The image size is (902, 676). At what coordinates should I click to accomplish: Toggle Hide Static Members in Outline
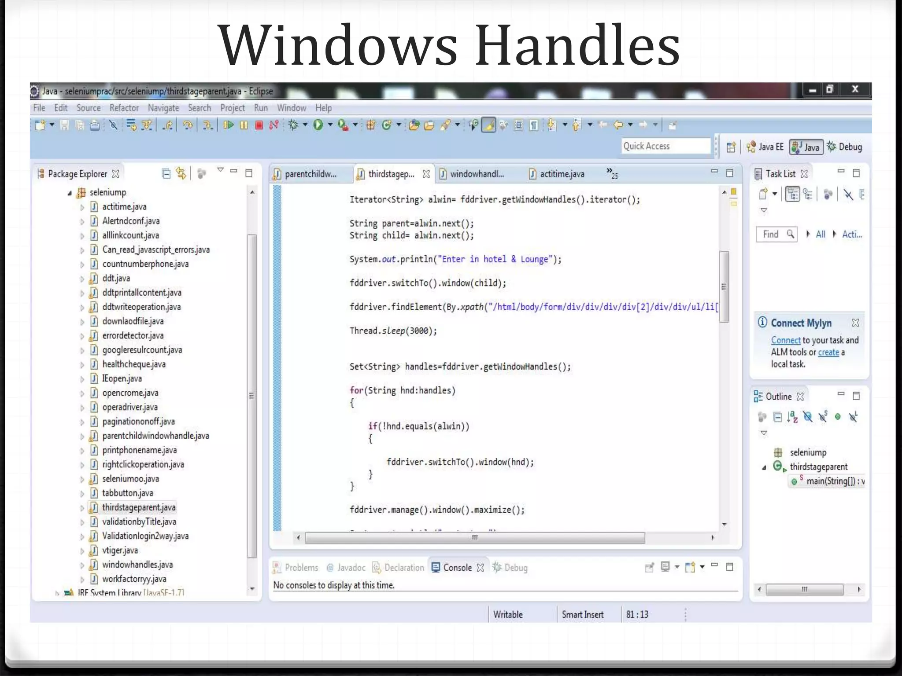(x=823, y=416)
